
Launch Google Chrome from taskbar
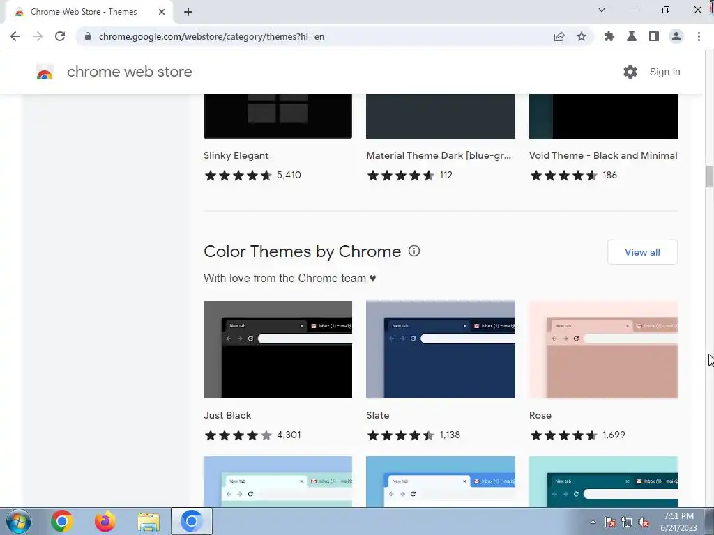[x=62, y=521]
